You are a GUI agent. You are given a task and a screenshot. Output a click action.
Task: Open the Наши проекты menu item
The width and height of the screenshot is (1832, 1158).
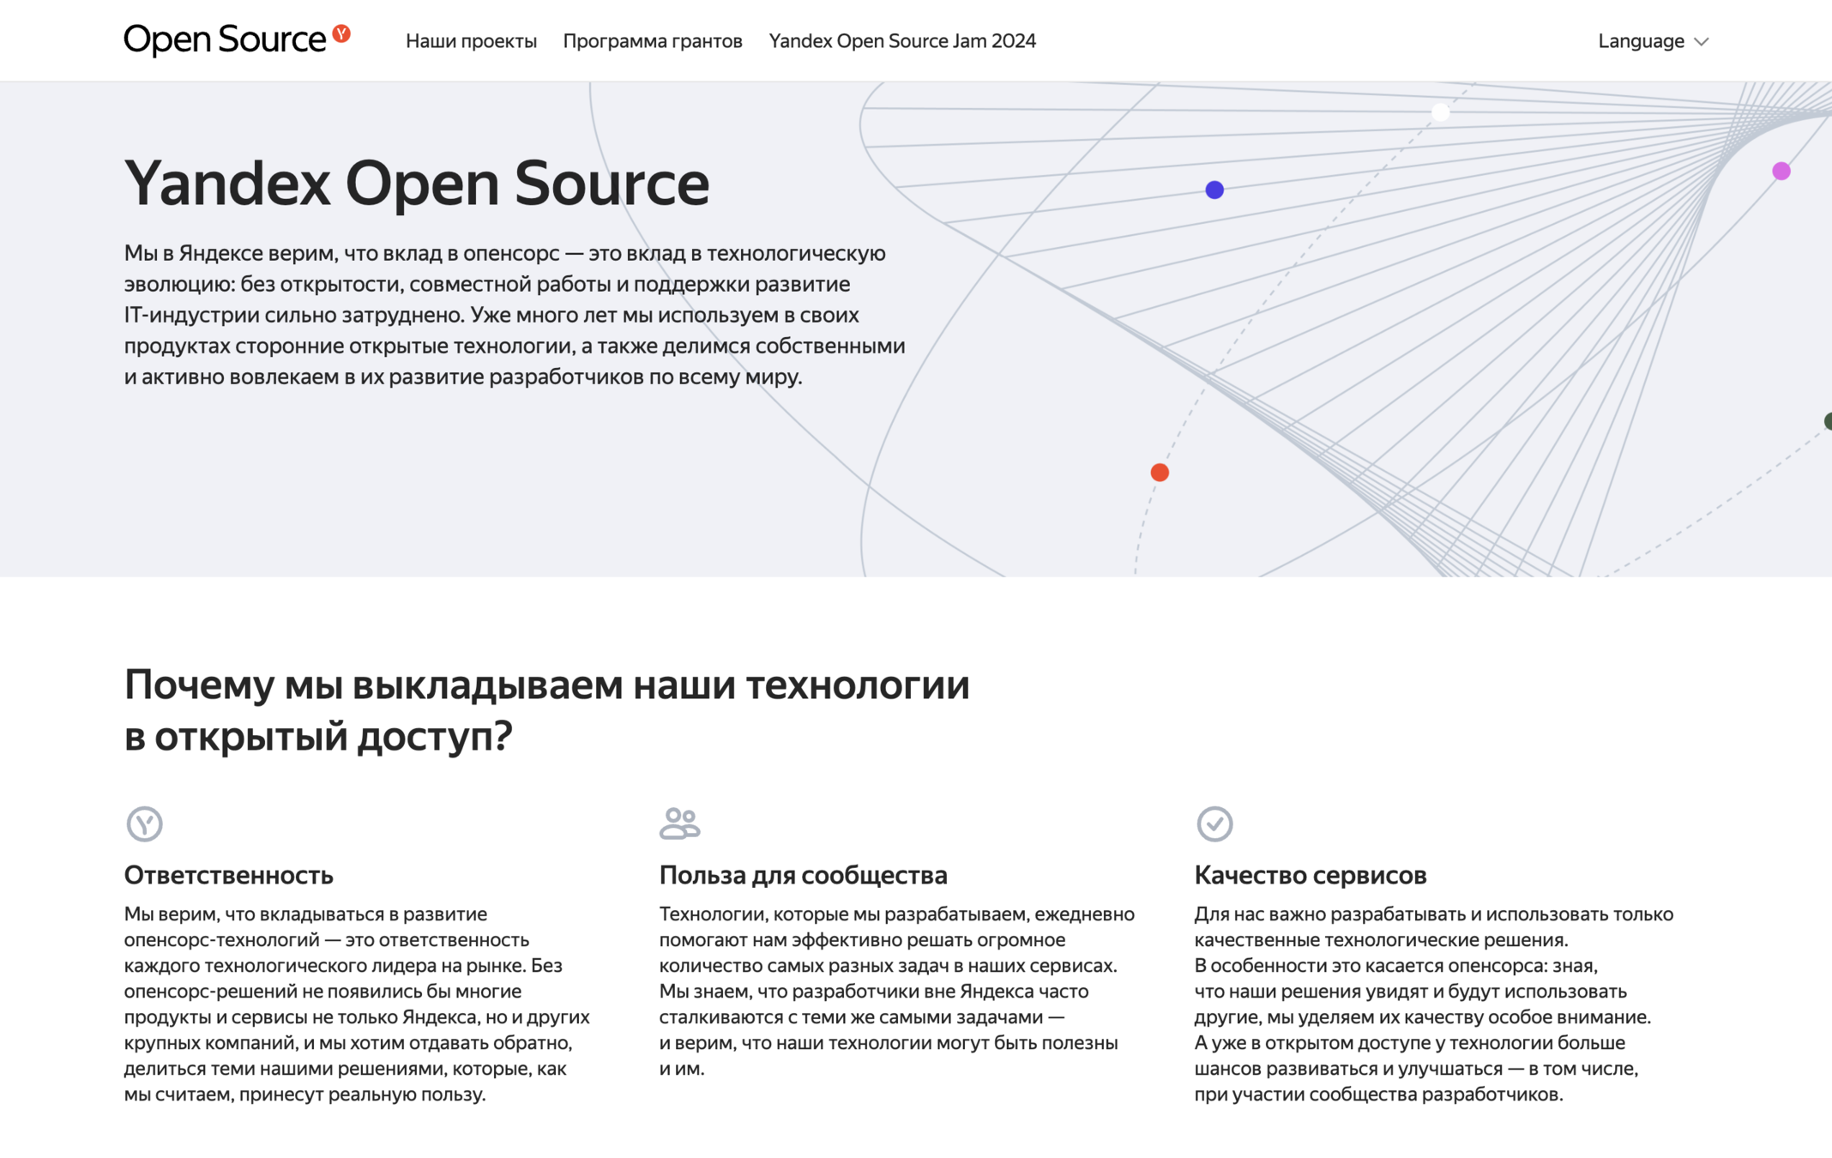coord(471,41)
